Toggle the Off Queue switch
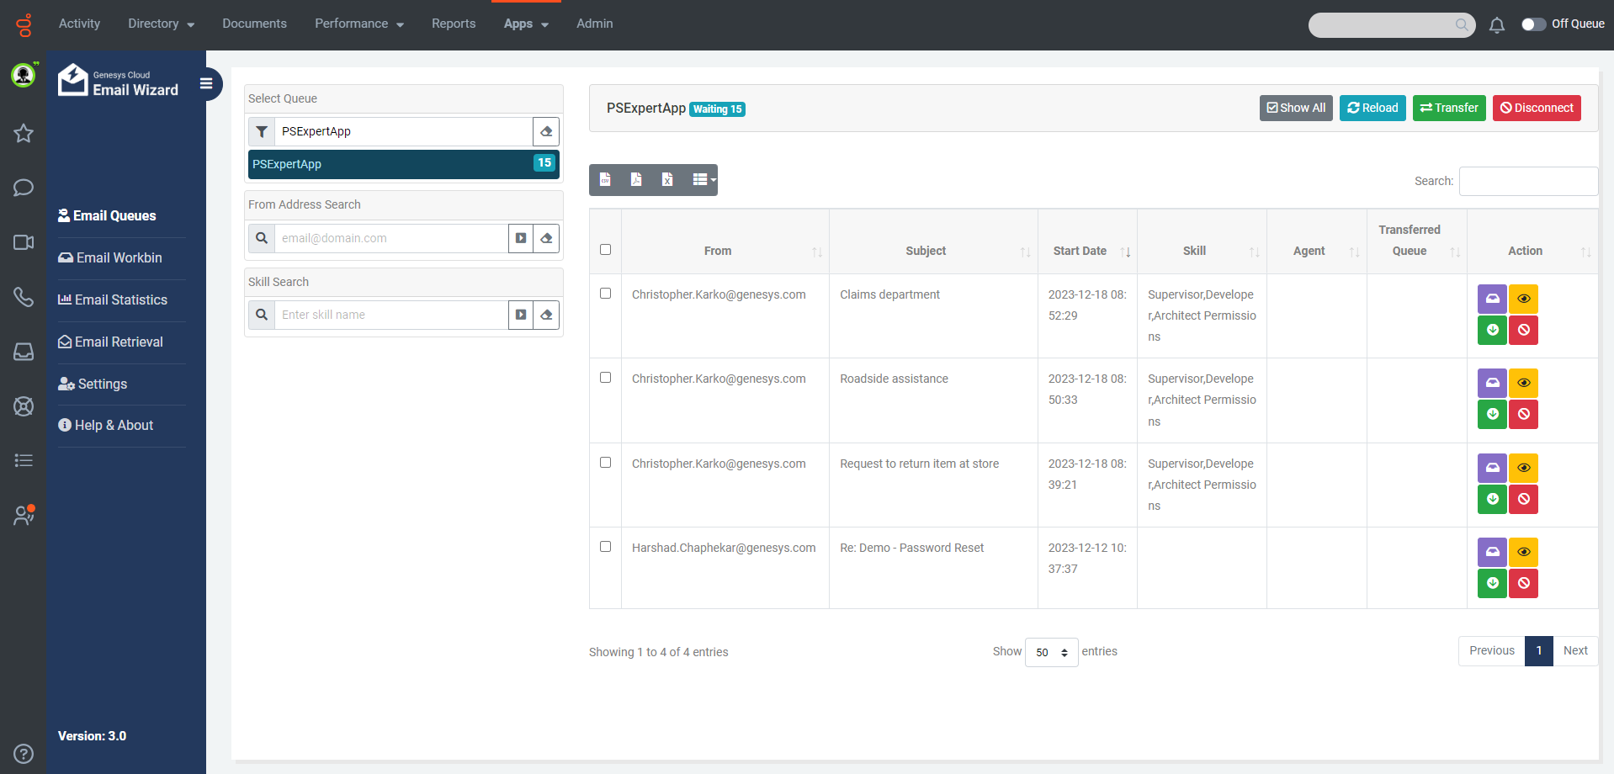 point(1533,24)
